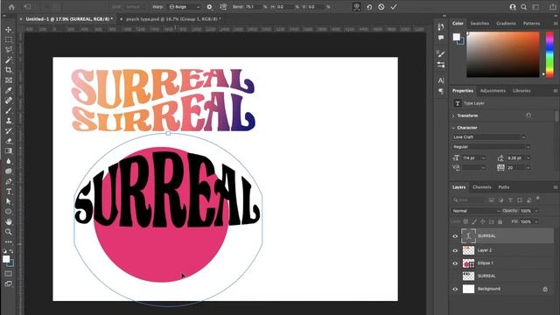Viewport: 560px width, 315px height.
Task: Select the Frame tool
Action: 9,80
